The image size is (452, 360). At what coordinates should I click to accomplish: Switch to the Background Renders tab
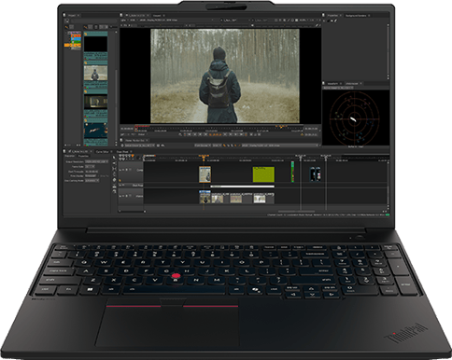tap(356, 15)
